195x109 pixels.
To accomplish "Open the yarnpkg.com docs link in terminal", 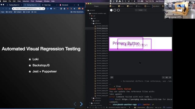I will tap(141, 99).
